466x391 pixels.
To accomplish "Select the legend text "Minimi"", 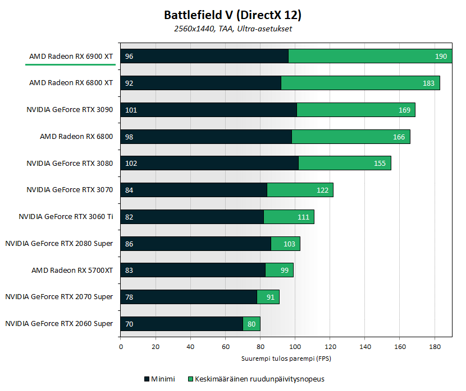I will 163,379.
